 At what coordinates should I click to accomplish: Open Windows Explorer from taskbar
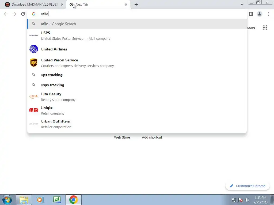(x=24, y=200)
